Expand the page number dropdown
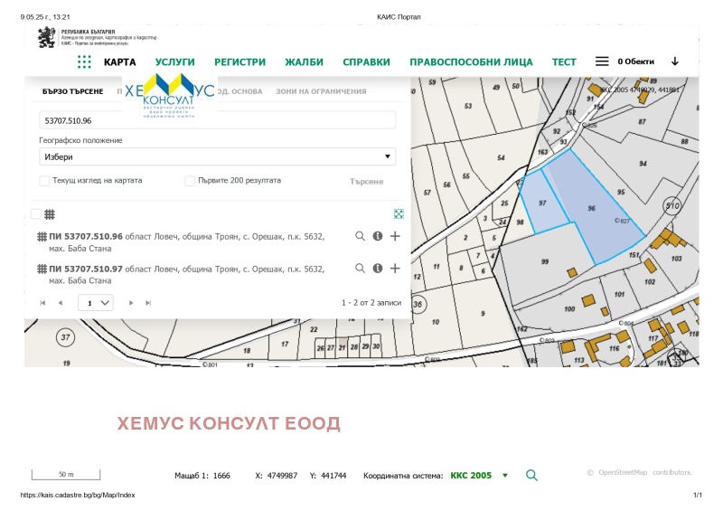723x511 pixels. [96, 303]
